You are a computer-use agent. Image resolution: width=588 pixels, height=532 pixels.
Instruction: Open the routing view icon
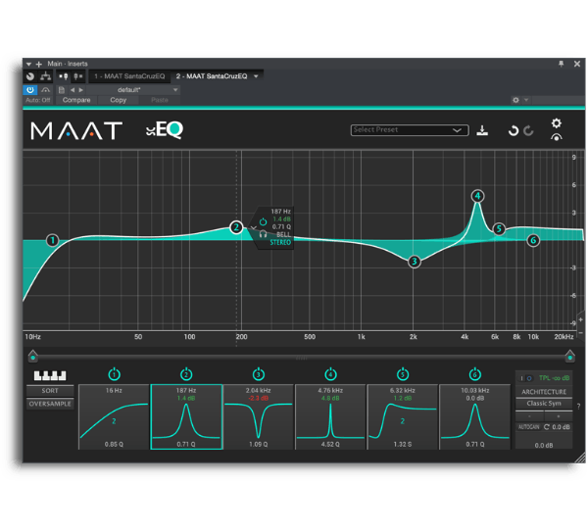[x=45, y=76]
